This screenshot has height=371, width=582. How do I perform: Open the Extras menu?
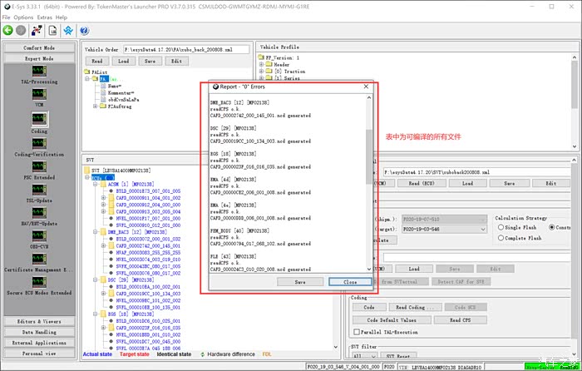[x=44, y=17]
